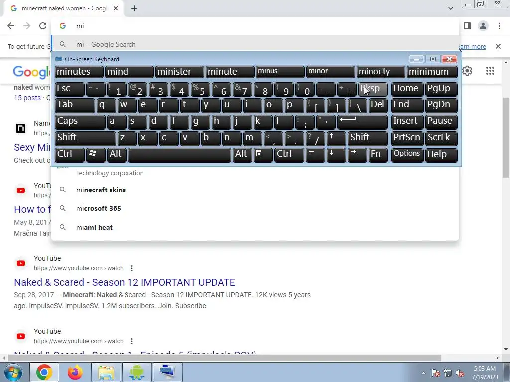Image resolution: width=510 pixels, height=382 pixels.
Task: Click the Enter key arrow on the keyboard
Action: point(363,122)
